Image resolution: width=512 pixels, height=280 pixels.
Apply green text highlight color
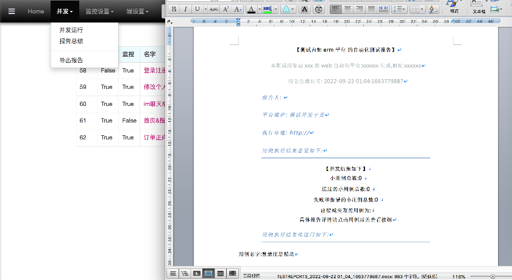pos(267,9)
